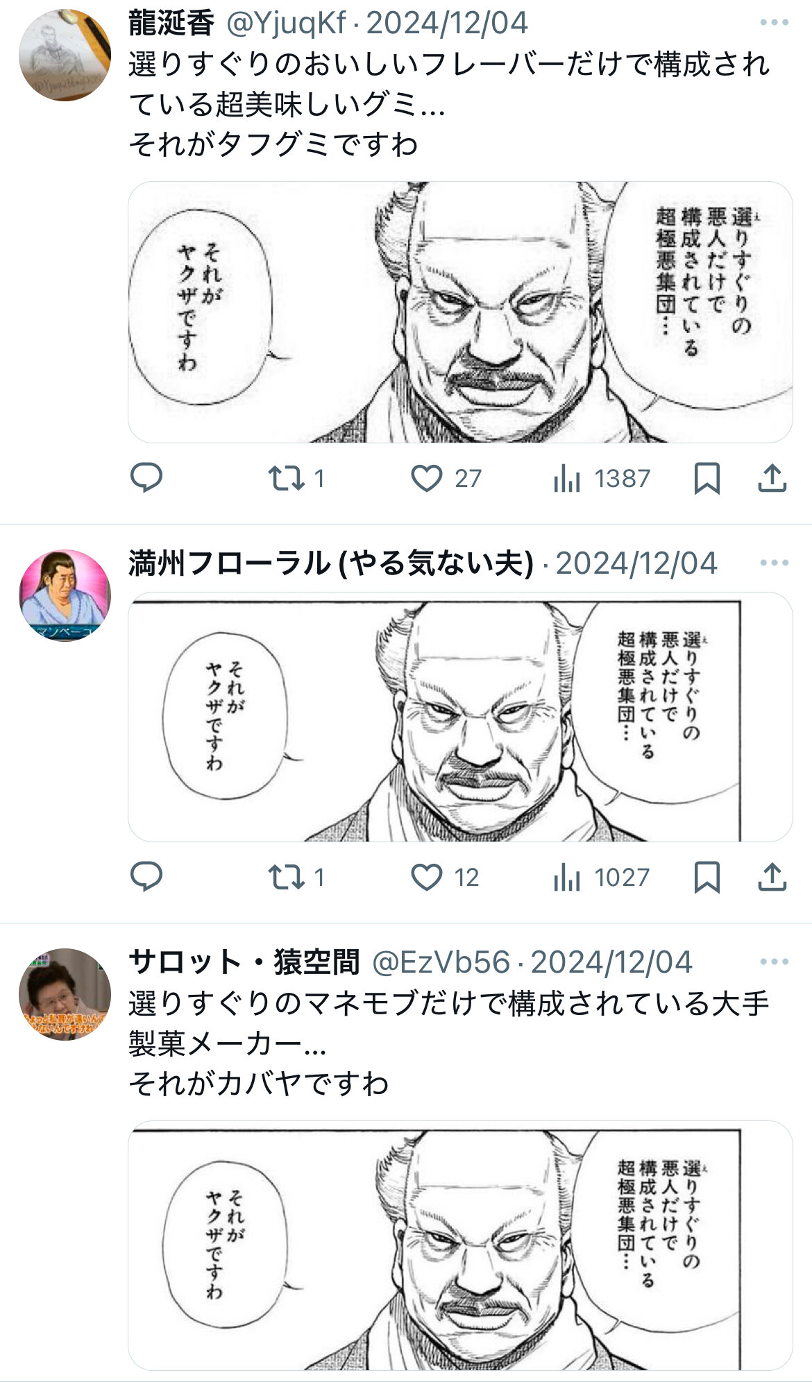The image size is (812, 1382).
Task: Open @YjuqKf profile handle link
Action: pyautogui.click(x=286, y=23)
